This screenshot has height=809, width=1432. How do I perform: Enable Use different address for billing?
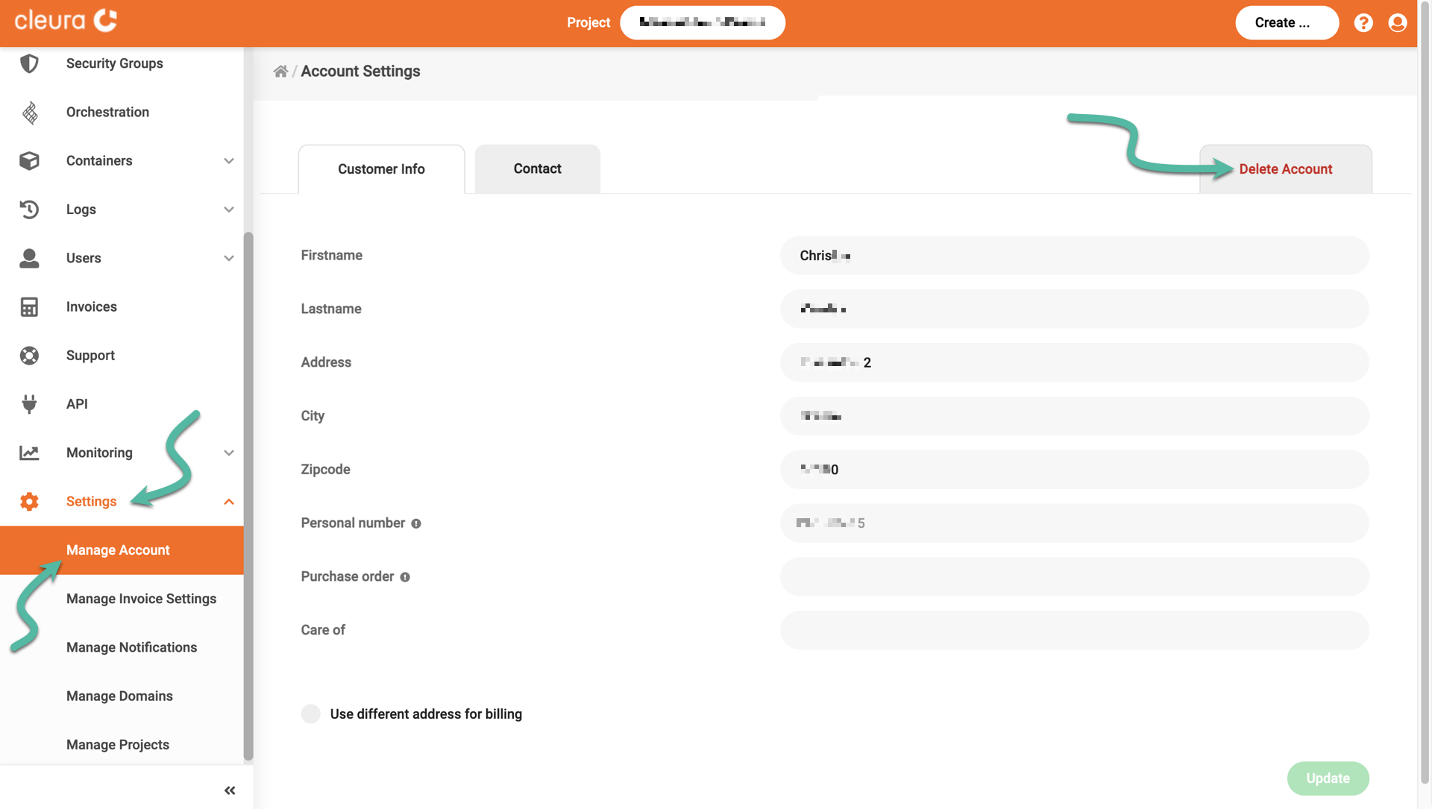pos(311,714)
